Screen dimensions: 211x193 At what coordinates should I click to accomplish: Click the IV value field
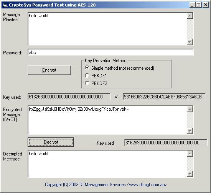pyautogui.click(x=164, y=97)
